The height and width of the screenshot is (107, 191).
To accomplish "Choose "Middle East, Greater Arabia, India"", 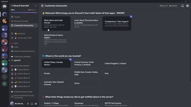I will (x=87, y=73).
